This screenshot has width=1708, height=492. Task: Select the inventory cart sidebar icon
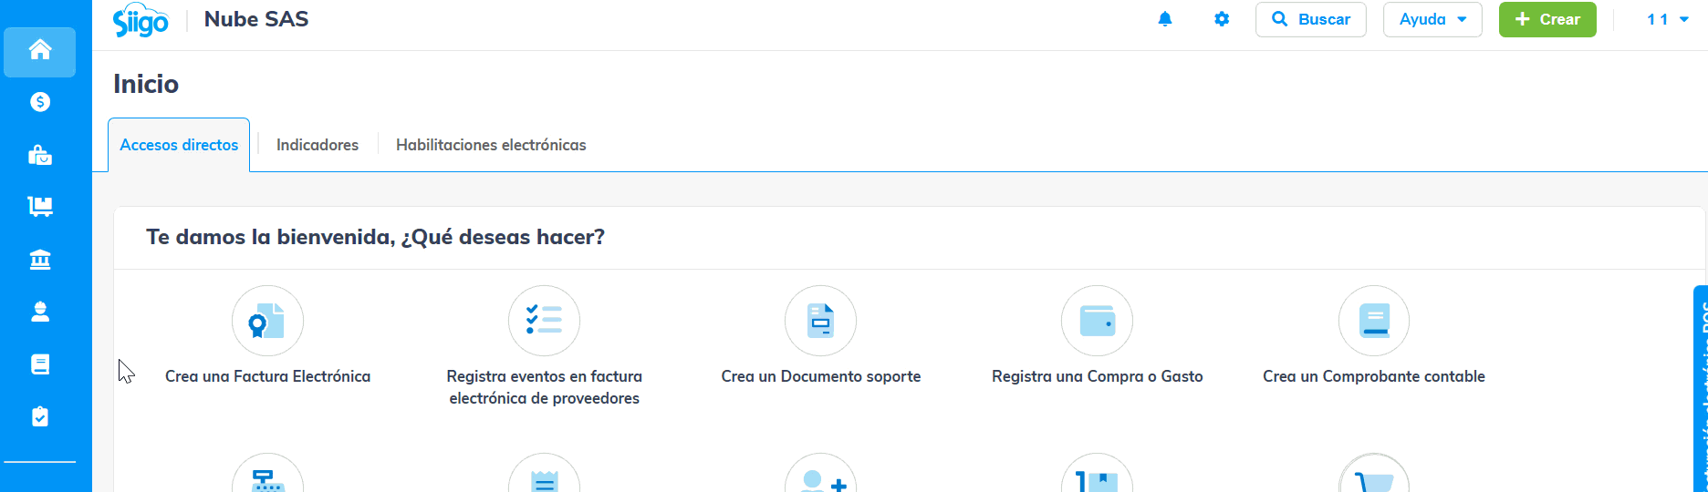(40, 207)
